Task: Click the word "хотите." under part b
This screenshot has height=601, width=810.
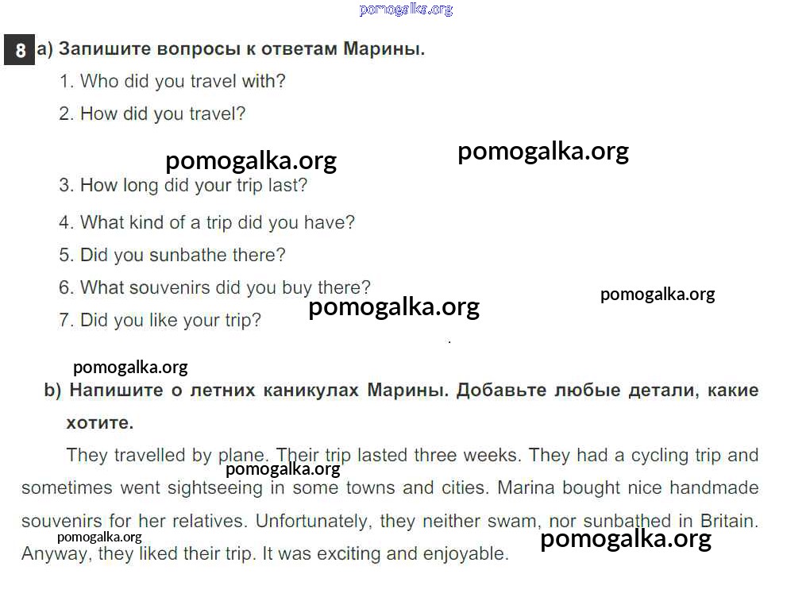Action: pyautogui.click(x=100, y=423)
